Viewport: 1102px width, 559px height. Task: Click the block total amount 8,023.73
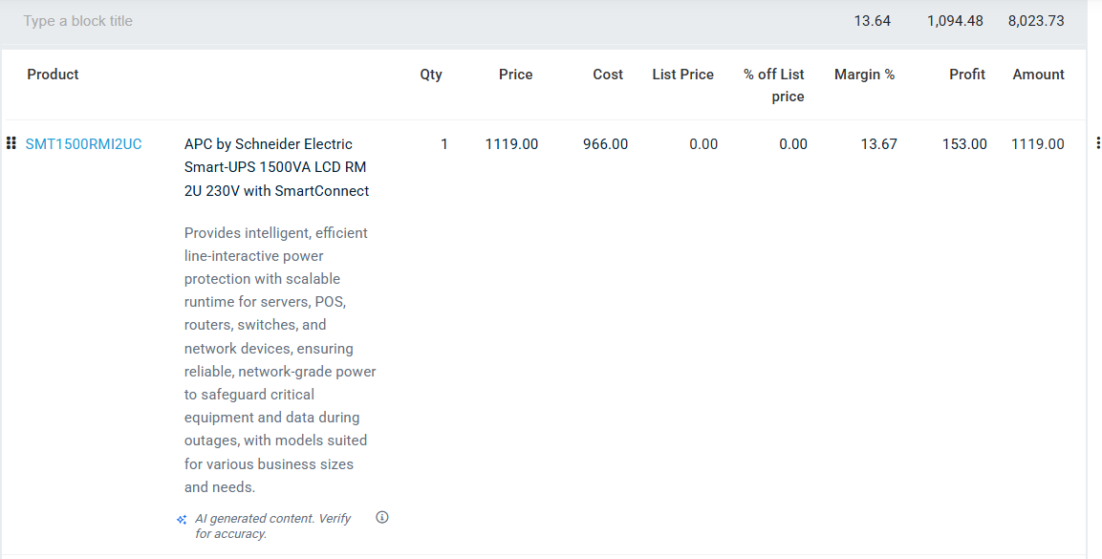1035,21
